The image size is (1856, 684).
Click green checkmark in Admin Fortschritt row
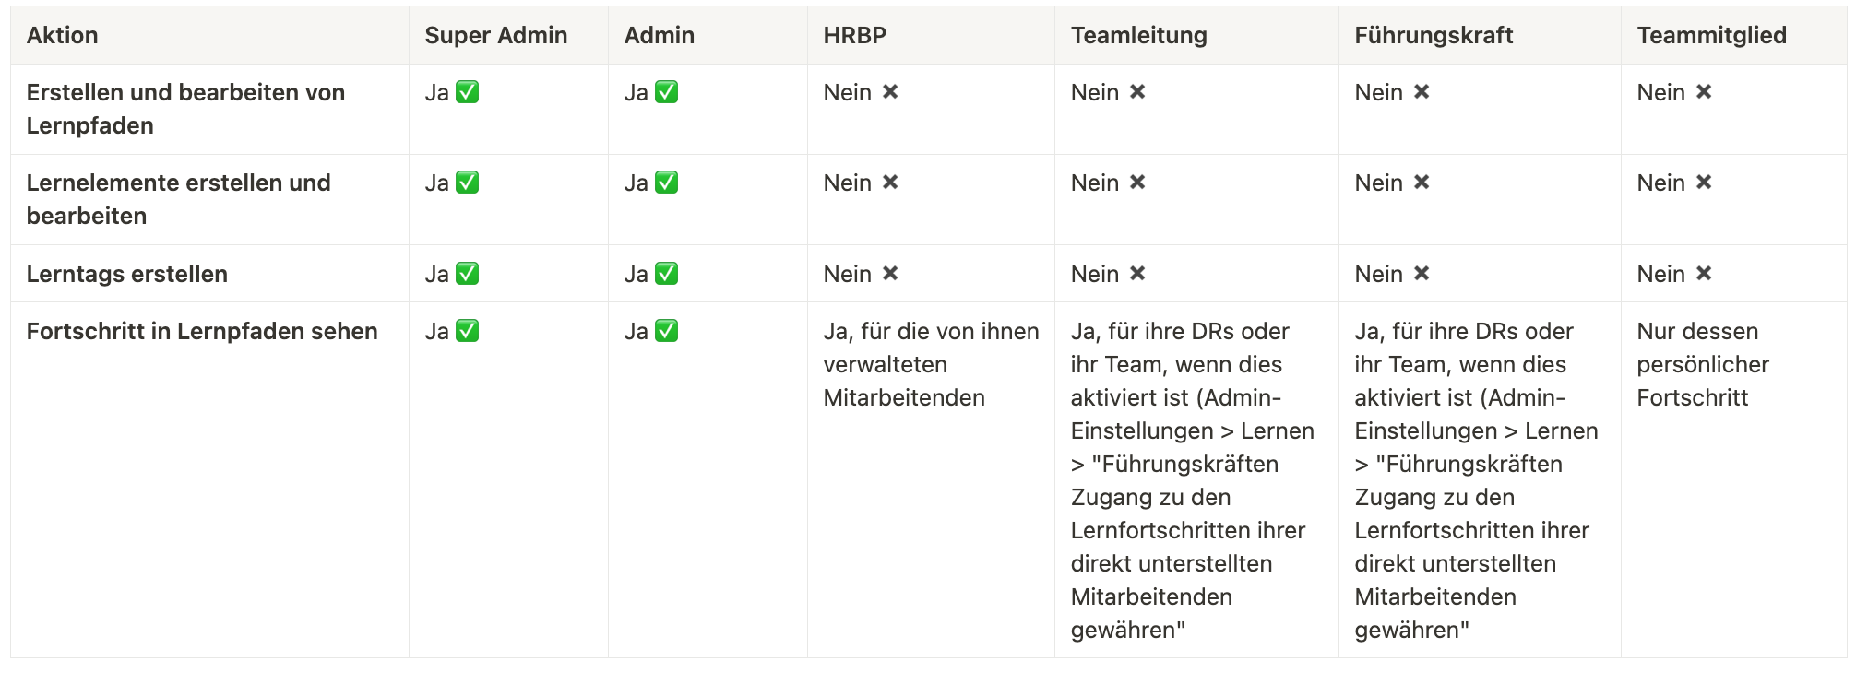point(666,331)
